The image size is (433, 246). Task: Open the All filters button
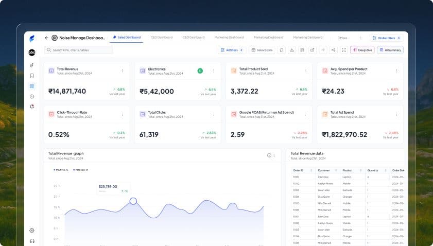pos(232,50)
